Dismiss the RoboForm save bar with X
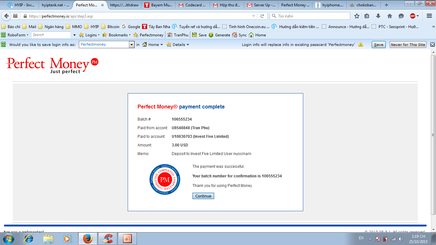The height and width of the screenshot is (245, 436). [x=432, y=45]
